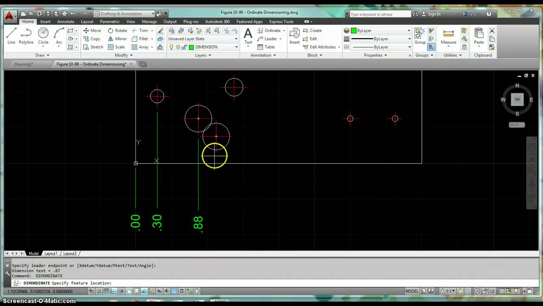Screen dimensions: 543x306
Task: Toggle Ortho Mode in status bar
Action: tap(114, 291)
